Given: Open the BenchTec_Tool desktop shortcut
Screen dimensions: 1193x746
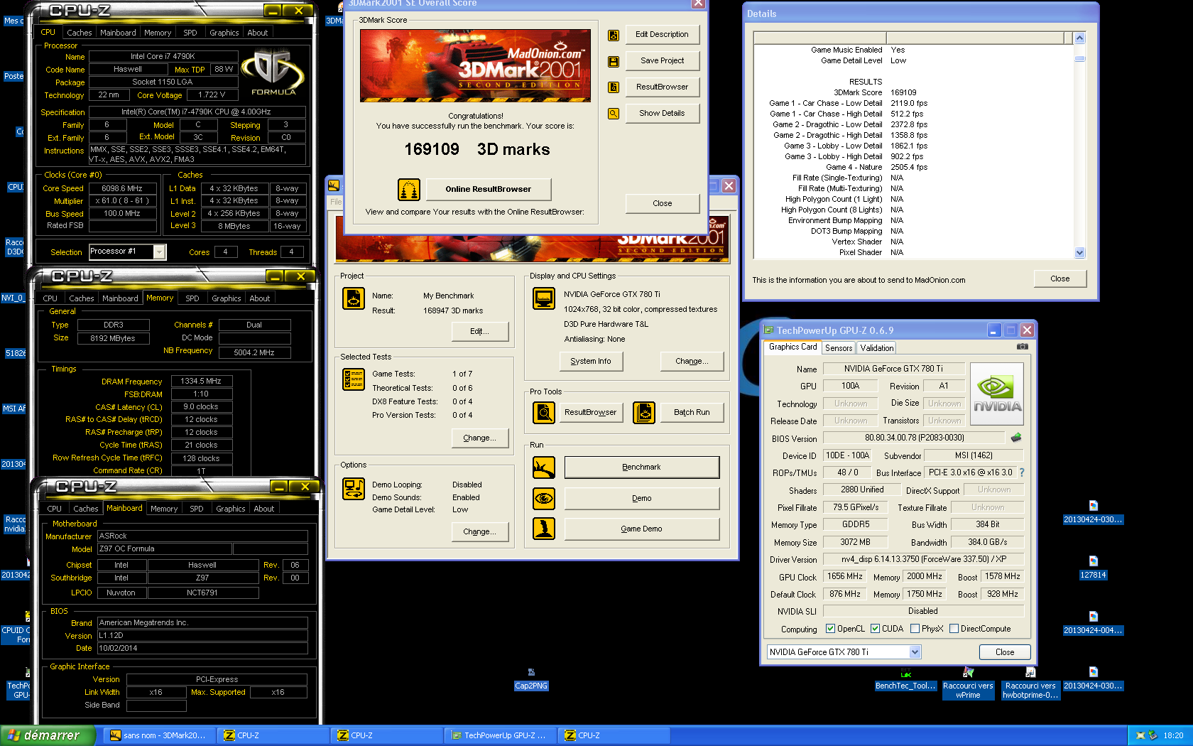Looking at the screenshot, I should 905,679.
